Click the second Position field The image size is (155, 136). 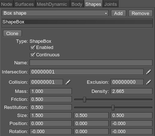click(91, 124)
